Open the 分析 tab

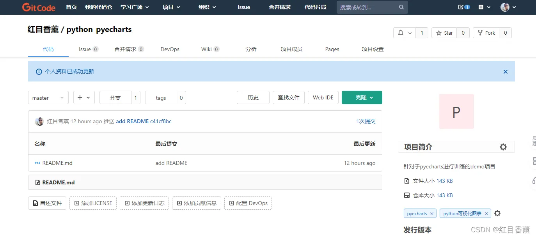tap(251, 49)
